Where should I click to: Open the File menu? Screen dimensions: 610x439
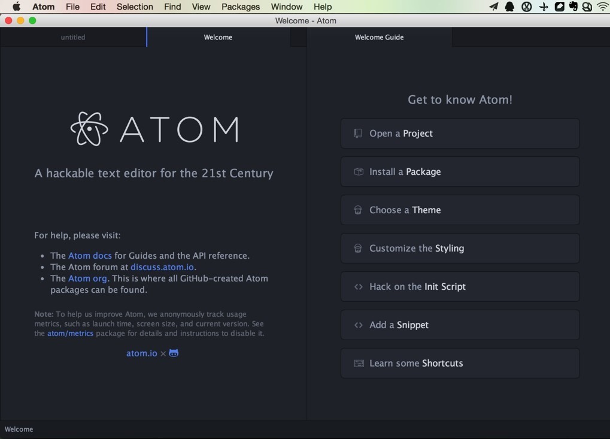[72, 7]
